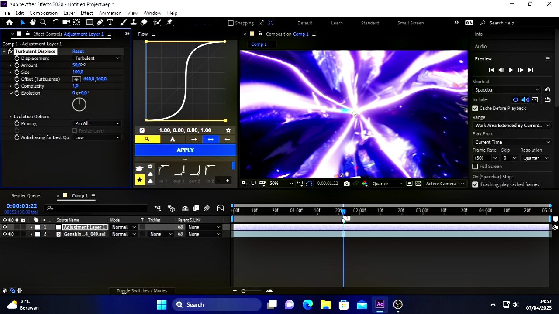
Task: Expand Adjustment Layer 1 properties in timeline
Action: 31,227
